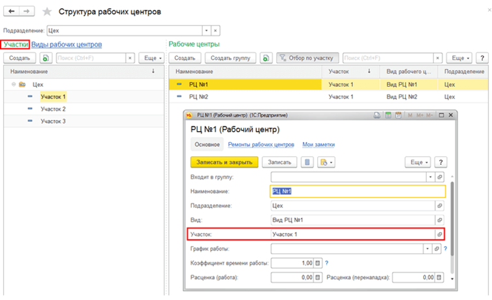Image resolution: width=492 pixels, height=300 pixels.
Task: Switch to Виды рабочих центров tab
Action: [67, 44]
